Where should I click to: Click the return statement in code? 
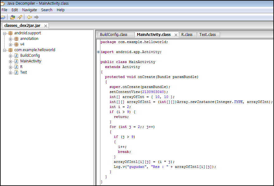[121, 117]
